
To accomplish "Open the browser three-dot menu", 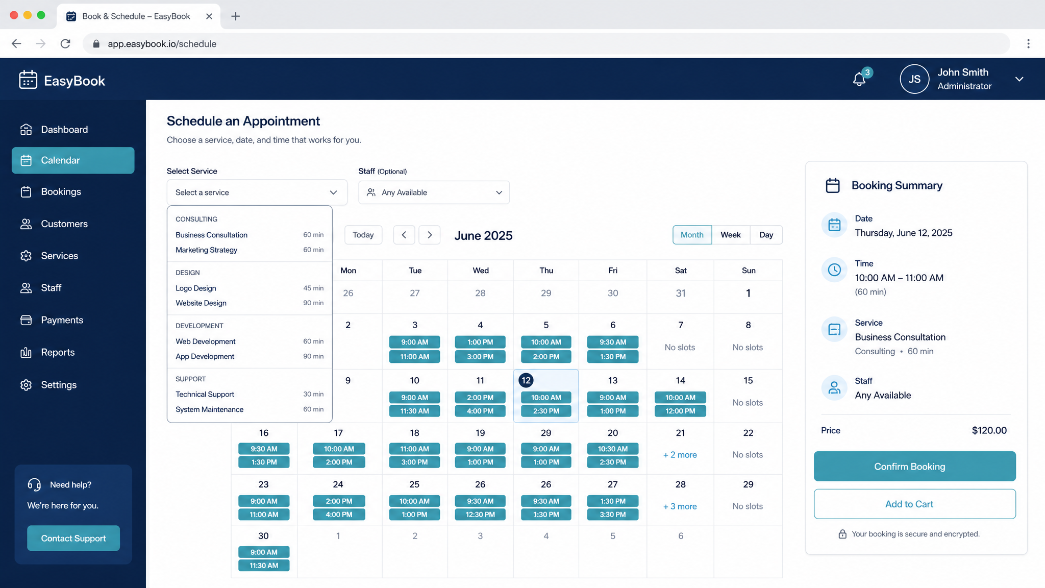I will (x=1028, y=44).
